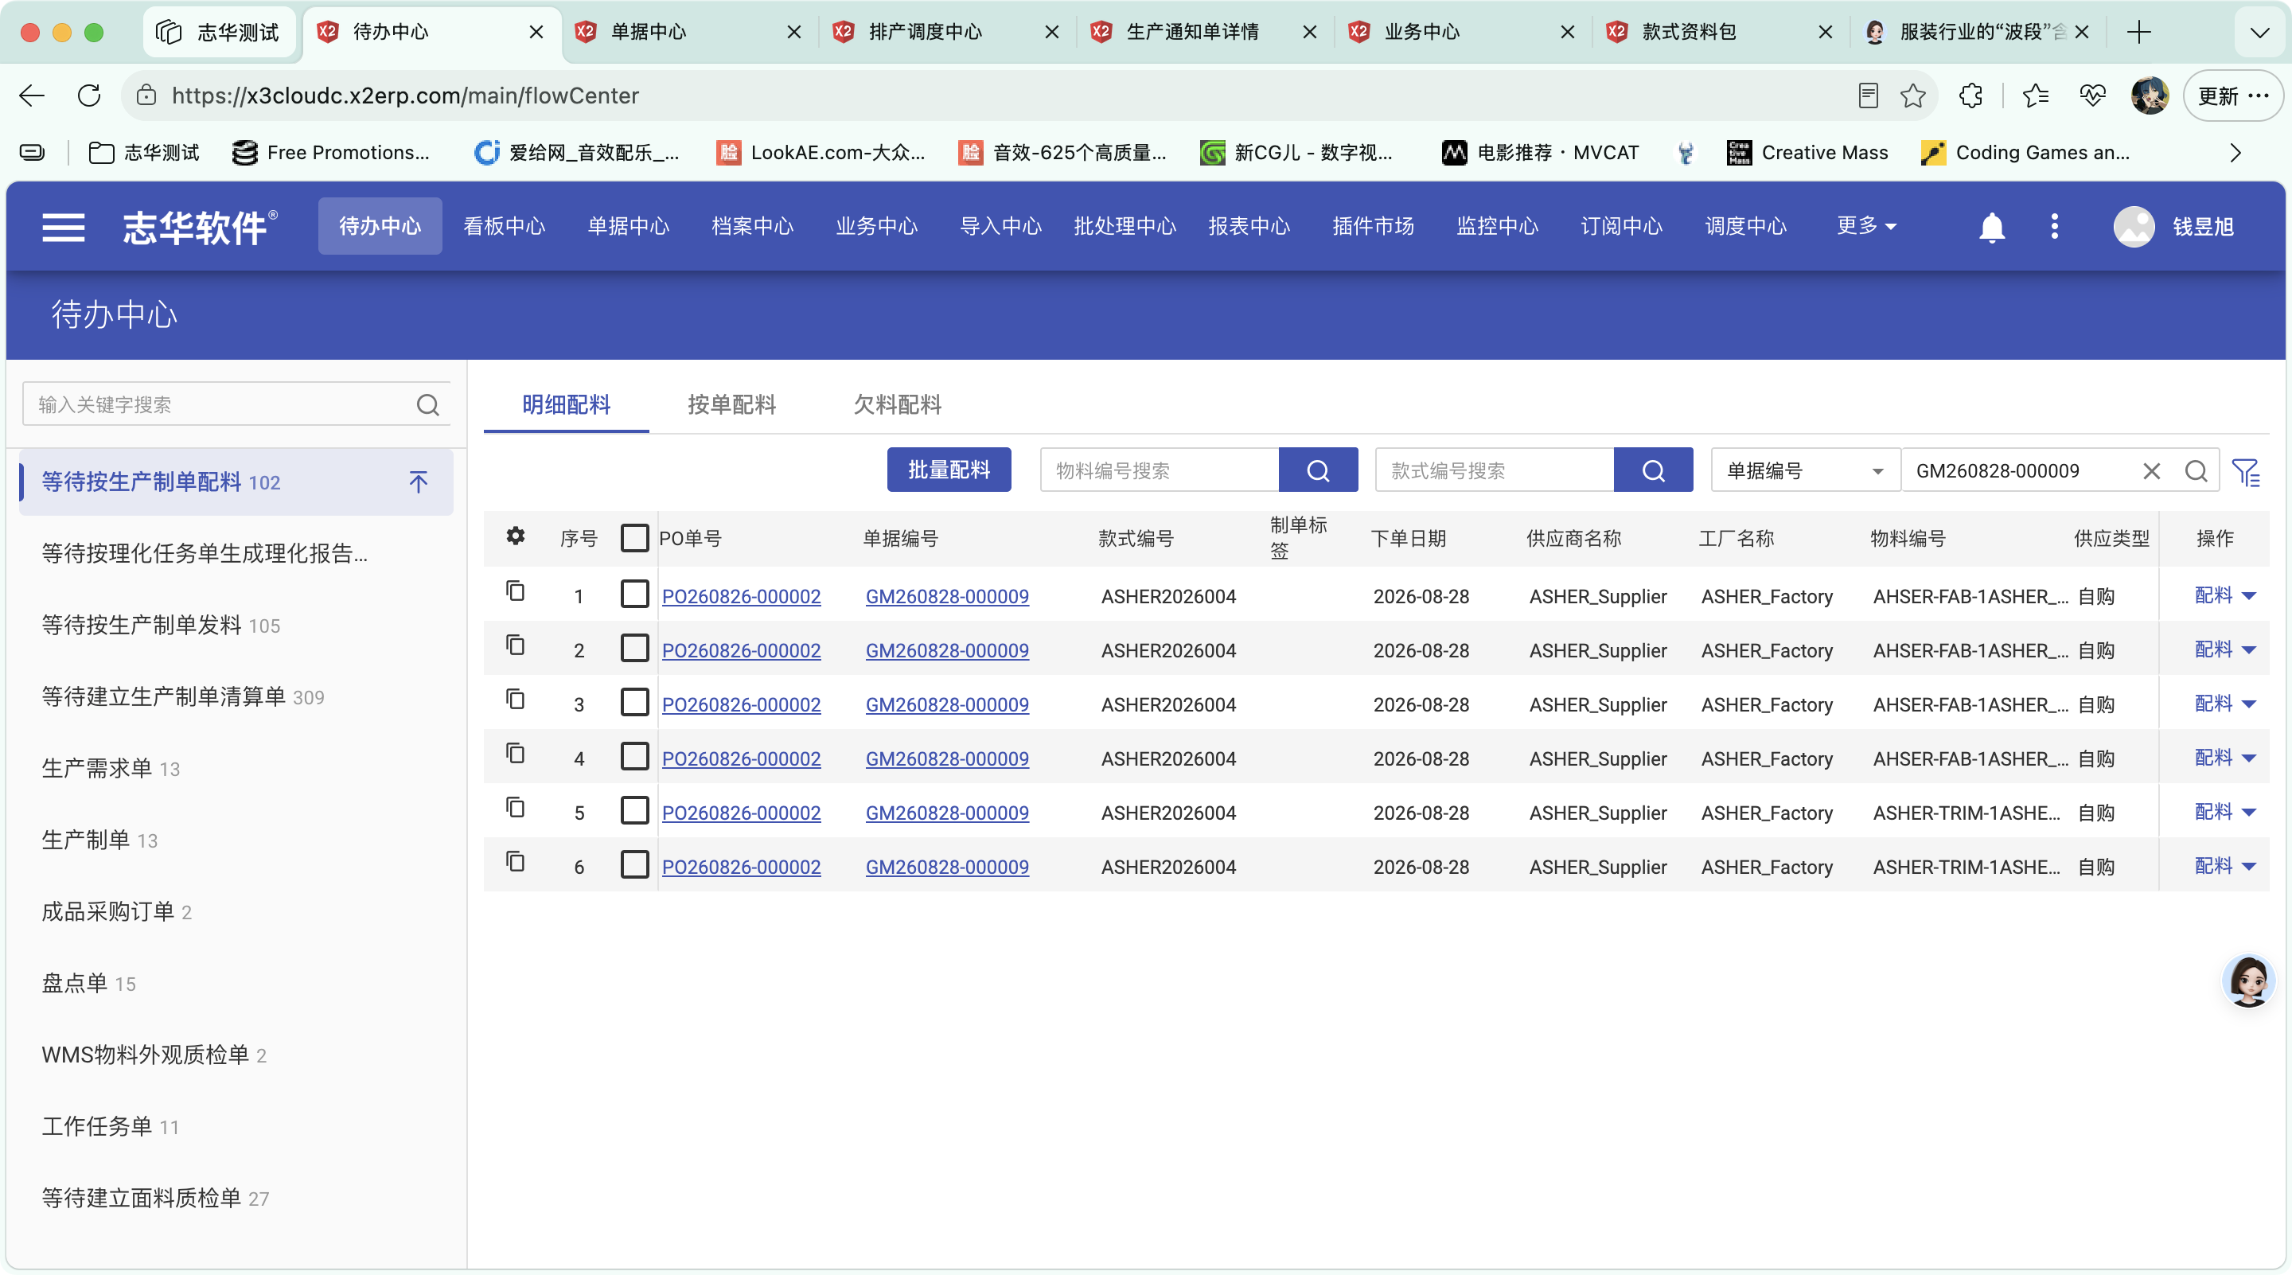Bookmark this page with the star icon
The image size is (2292, 1275).
(1912, 96)
